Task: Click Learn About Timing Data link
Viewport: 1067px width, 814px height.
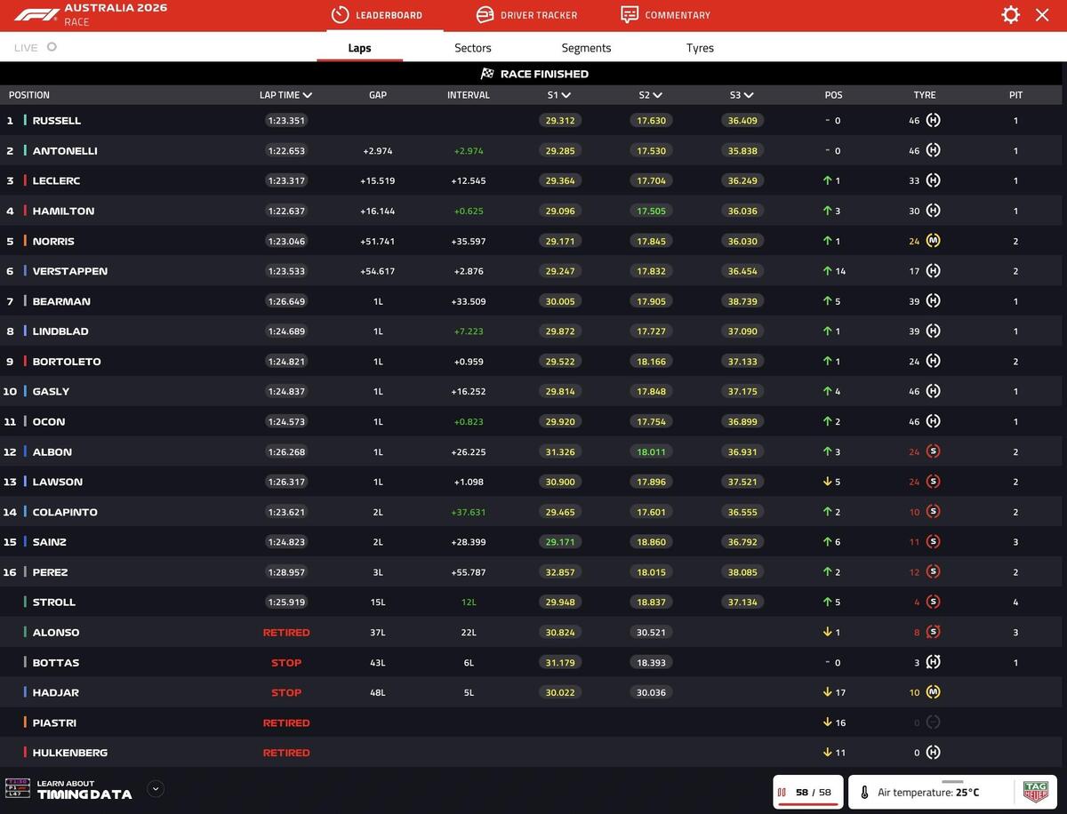Action: coord(84,790)
